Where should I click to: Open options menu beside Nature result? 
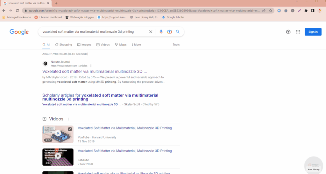[x=91, y=66]
